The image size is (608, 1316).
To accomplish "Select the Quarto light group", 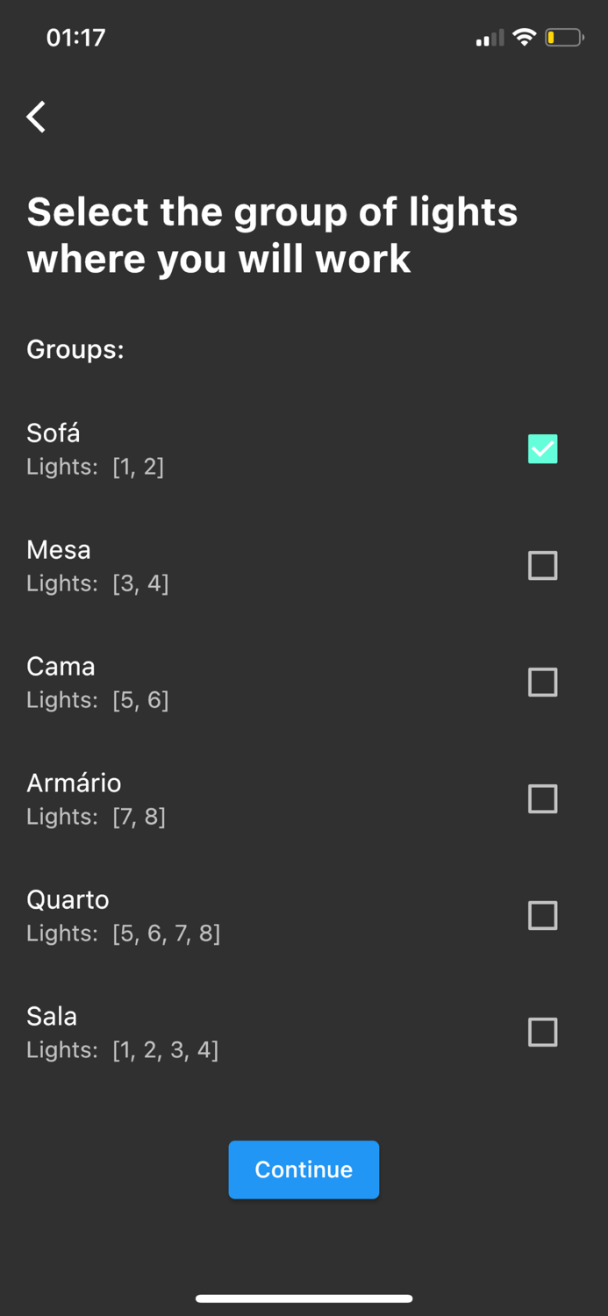I will pos(542,915).
